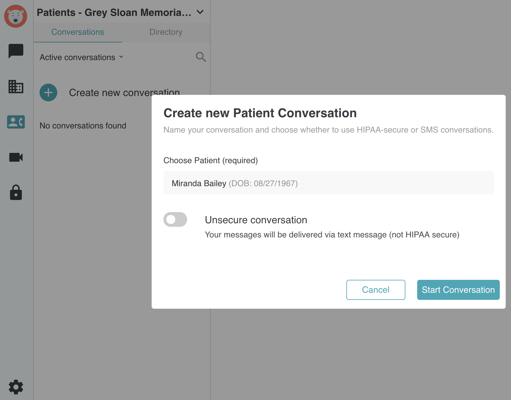Click the bear profile avatar
The image size is (511, 400).
16,16
